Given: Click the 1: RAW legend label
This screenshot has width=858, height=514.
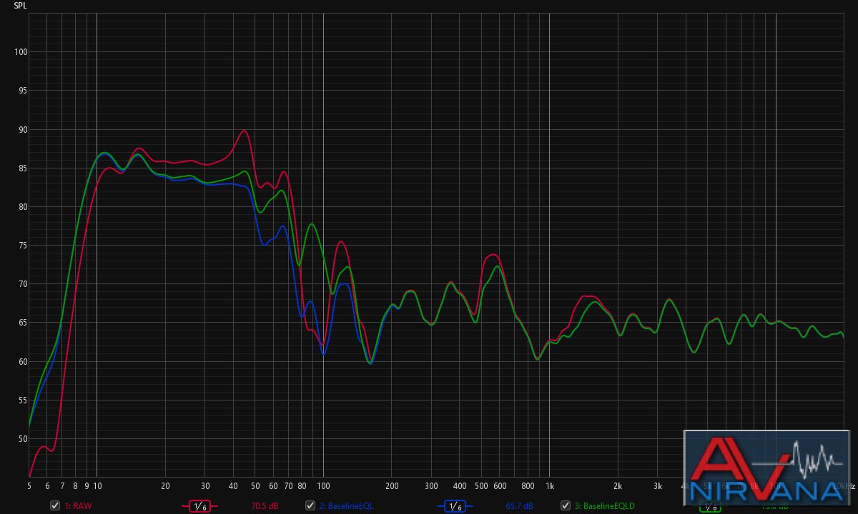Looking at the screenshot, I should tap(79, 506).
